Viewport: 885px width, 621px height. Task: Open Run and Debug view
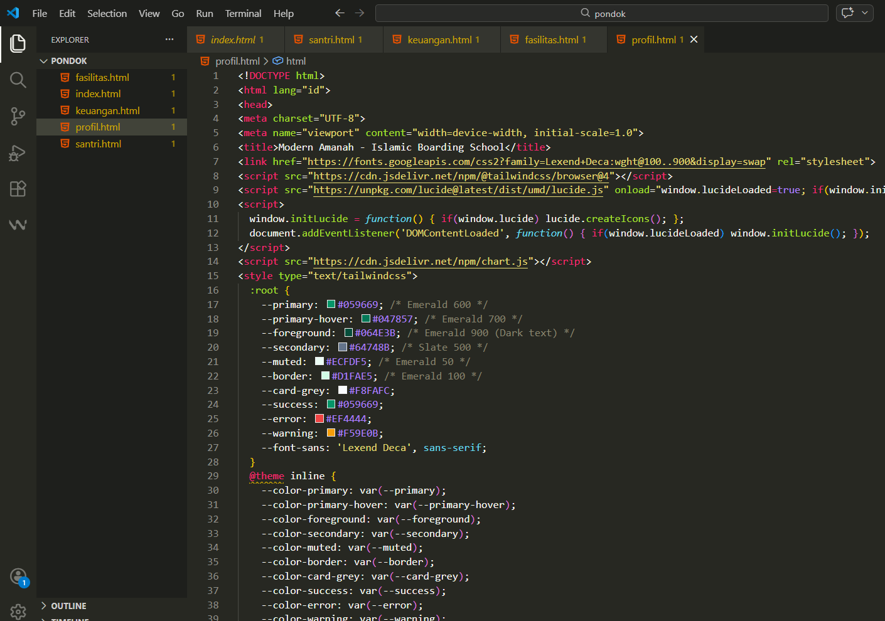(x=18, y=153)
